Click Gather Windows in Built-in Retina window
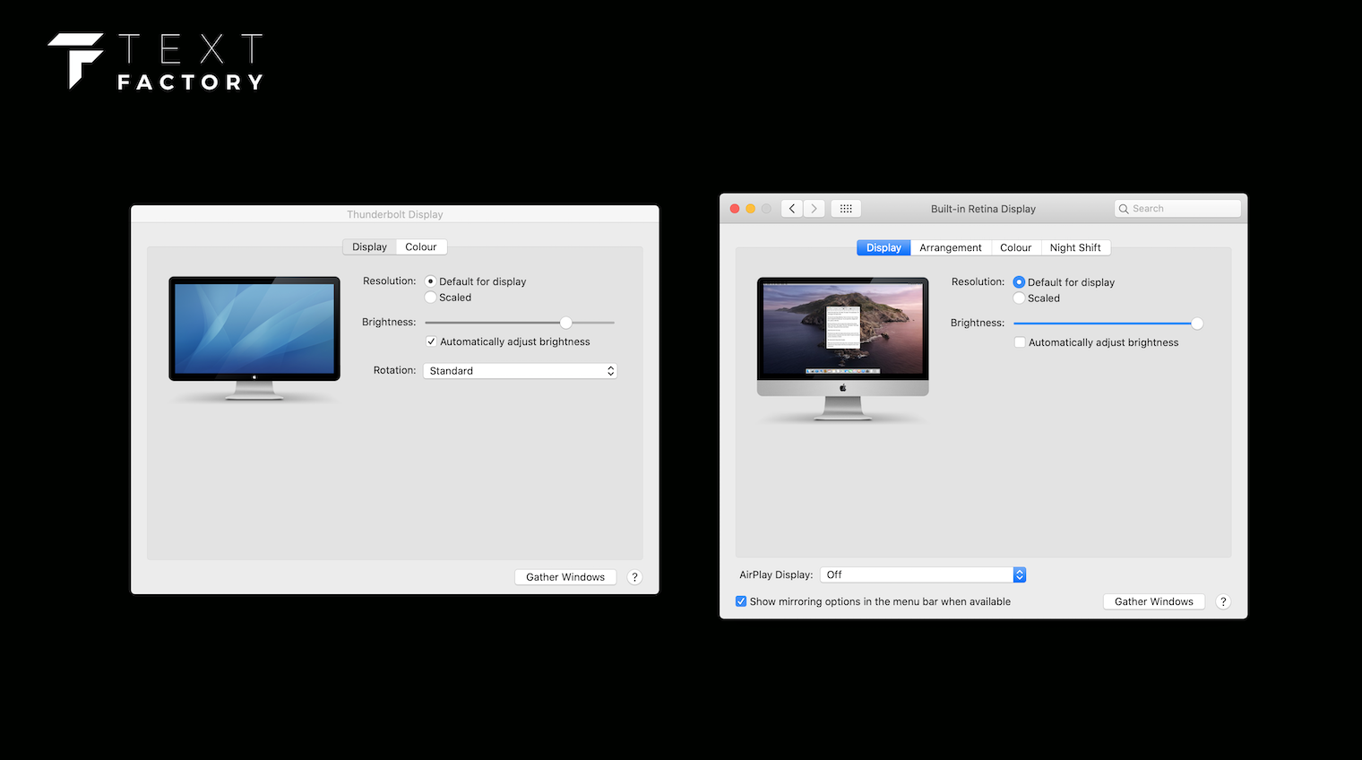Screen dimensions: 1362x760 coord(1154,602)
